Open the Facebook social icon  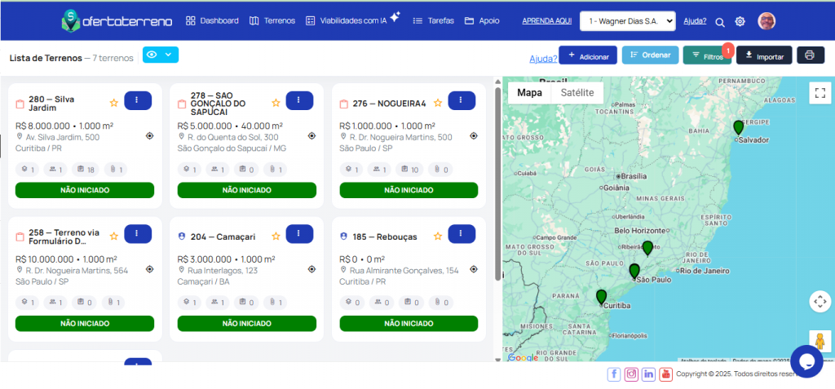coord(613,374)
